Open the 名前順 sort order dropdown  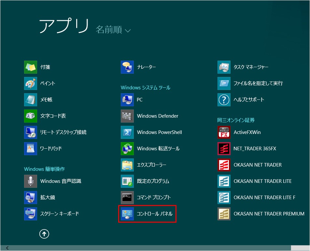(x=113, y=30)
